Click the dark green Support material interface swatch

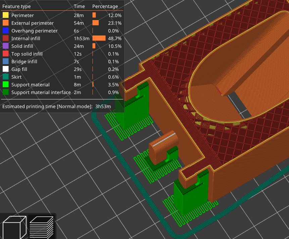tap(5, 92)
